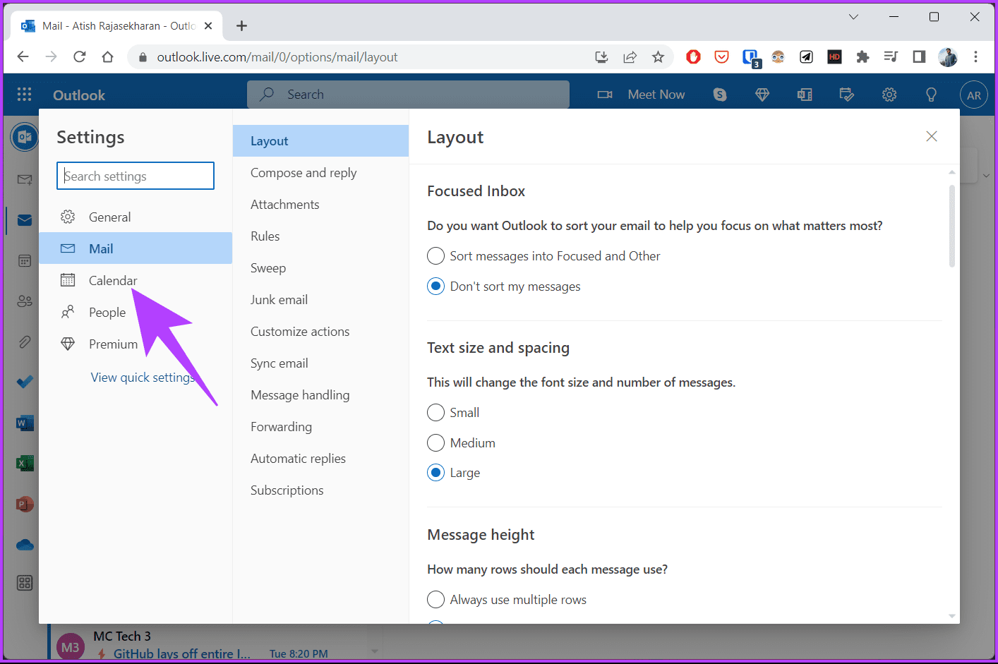Select Don't sort my messages
998x664 pixels.
click(504, 286)
